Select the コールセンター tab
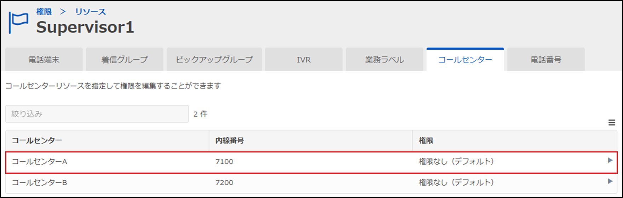 [x=465, y=60]
